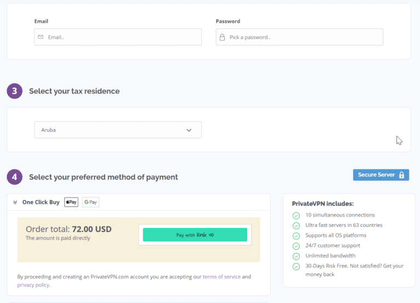Click the '24/7 customer support' text
This screenshot has width=420, height=303.
332,246
